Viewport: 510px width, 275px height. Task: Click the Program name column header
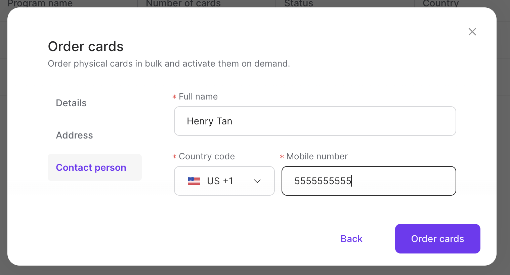(x=40, y=4)
